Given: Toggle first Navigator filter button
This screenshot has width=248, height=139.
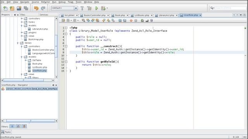Looking at the screenshot, I should tap(12, 126).
